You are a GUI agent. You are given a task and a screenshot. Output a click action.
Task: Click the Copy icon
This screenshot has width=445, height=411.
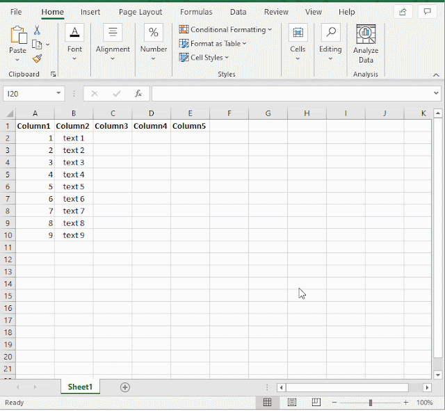point(37,45)
